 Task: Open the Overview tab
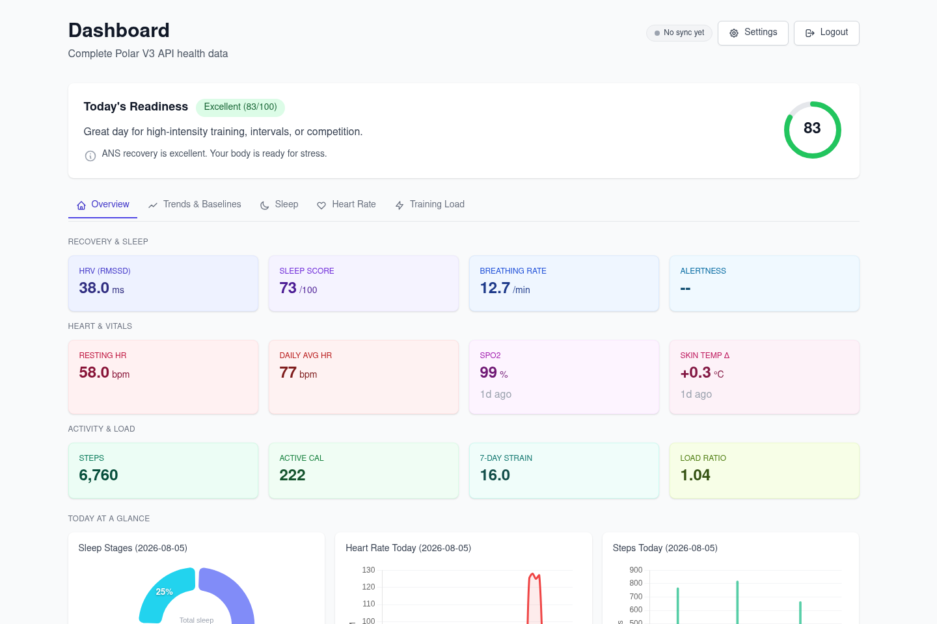pos(103,205)
